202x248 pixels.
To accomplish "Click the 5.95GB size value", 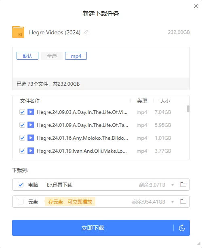I will 163,125.
